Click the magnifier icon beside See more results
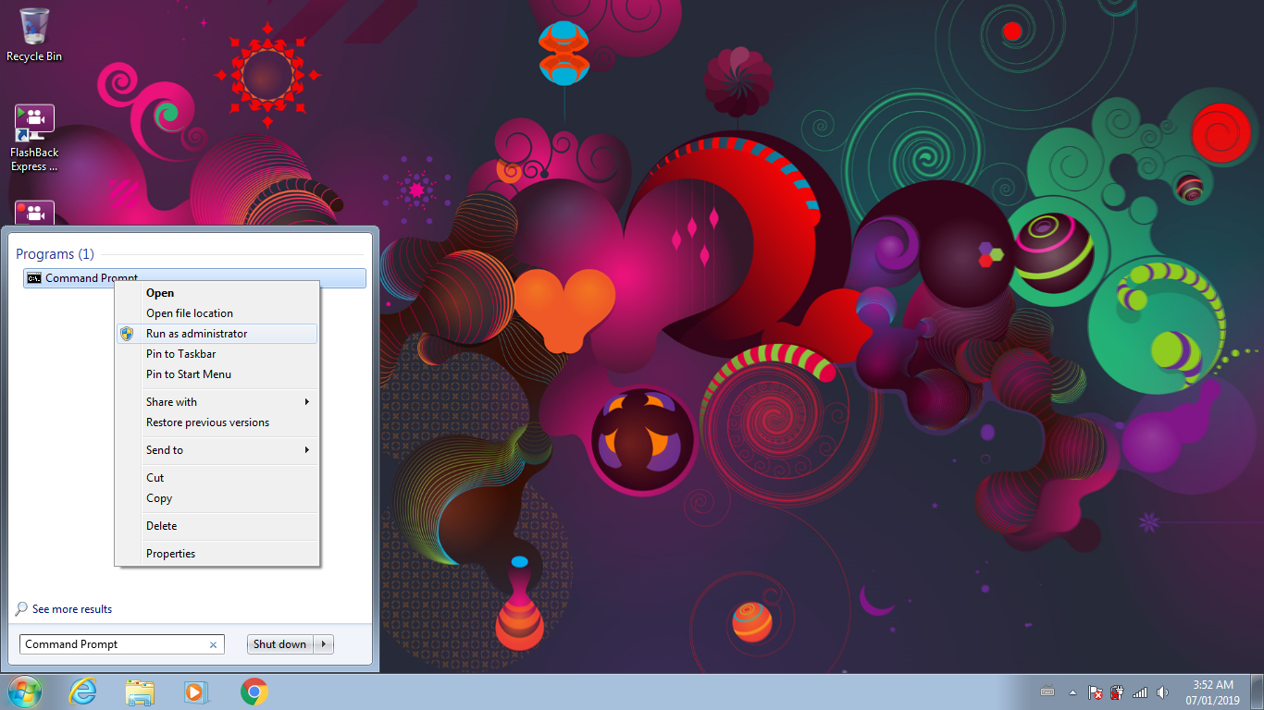The width and height of the screenshot is (1264, 710). (21, 609)
